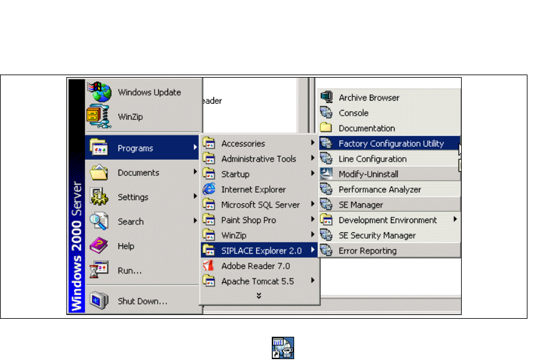Screen dimensions: 556x361
Task: Expand the SIPLACE Explorer 2.0 submenu arrow
Action: tap(312, 250)
